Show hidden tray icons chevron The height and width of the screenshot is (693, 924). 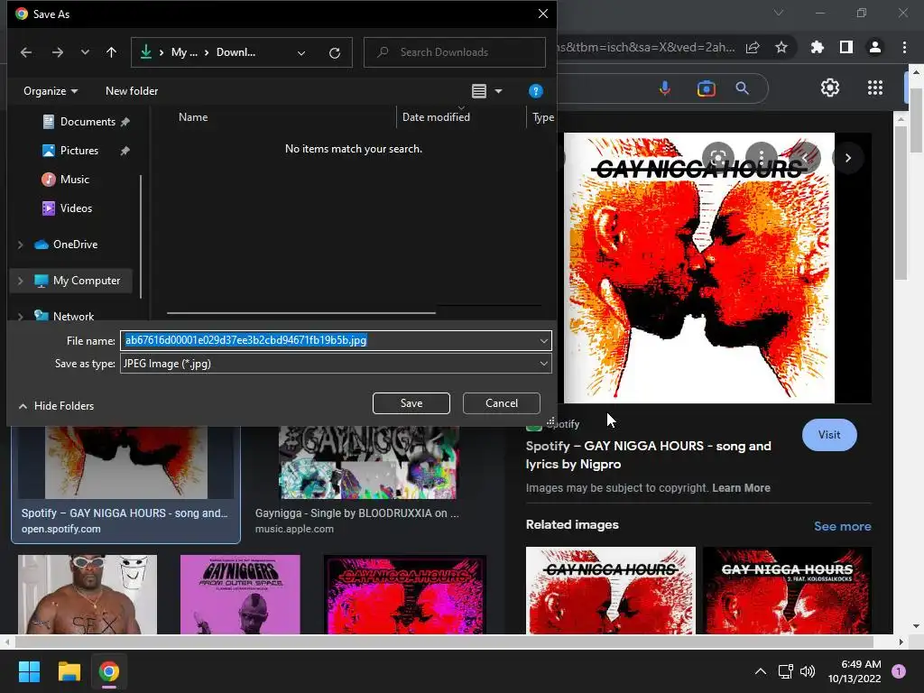coord(761,671)
